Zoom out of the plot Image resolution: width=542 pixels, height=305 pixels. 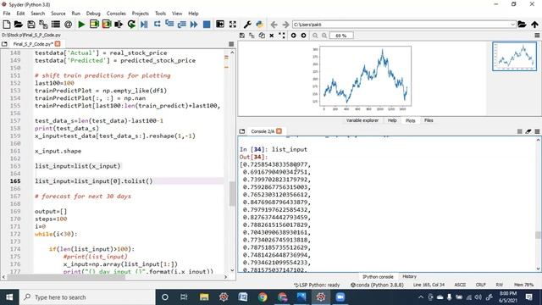coord(315,36)
